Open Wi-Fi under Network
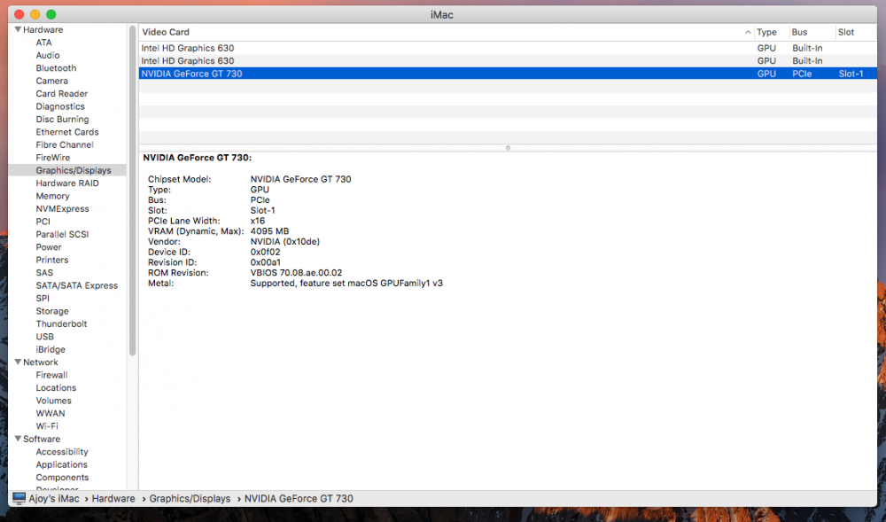 pos(47,426)
